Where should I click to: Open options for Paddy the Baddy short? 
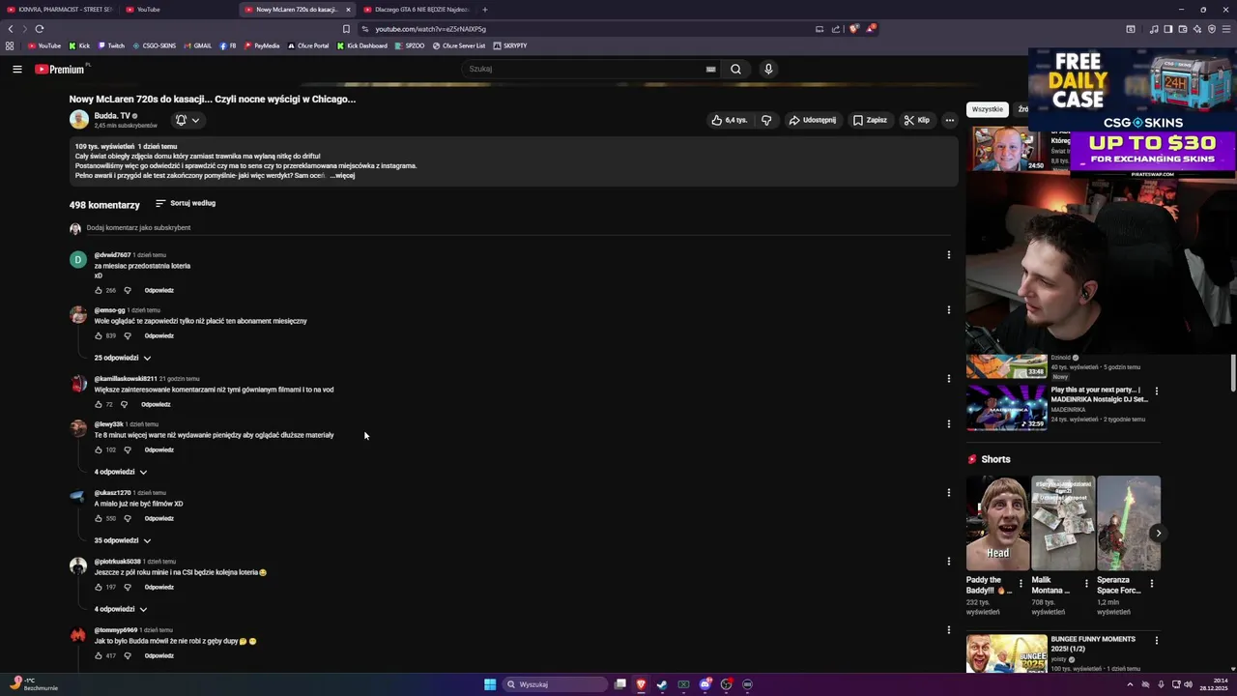[1021, 584]
